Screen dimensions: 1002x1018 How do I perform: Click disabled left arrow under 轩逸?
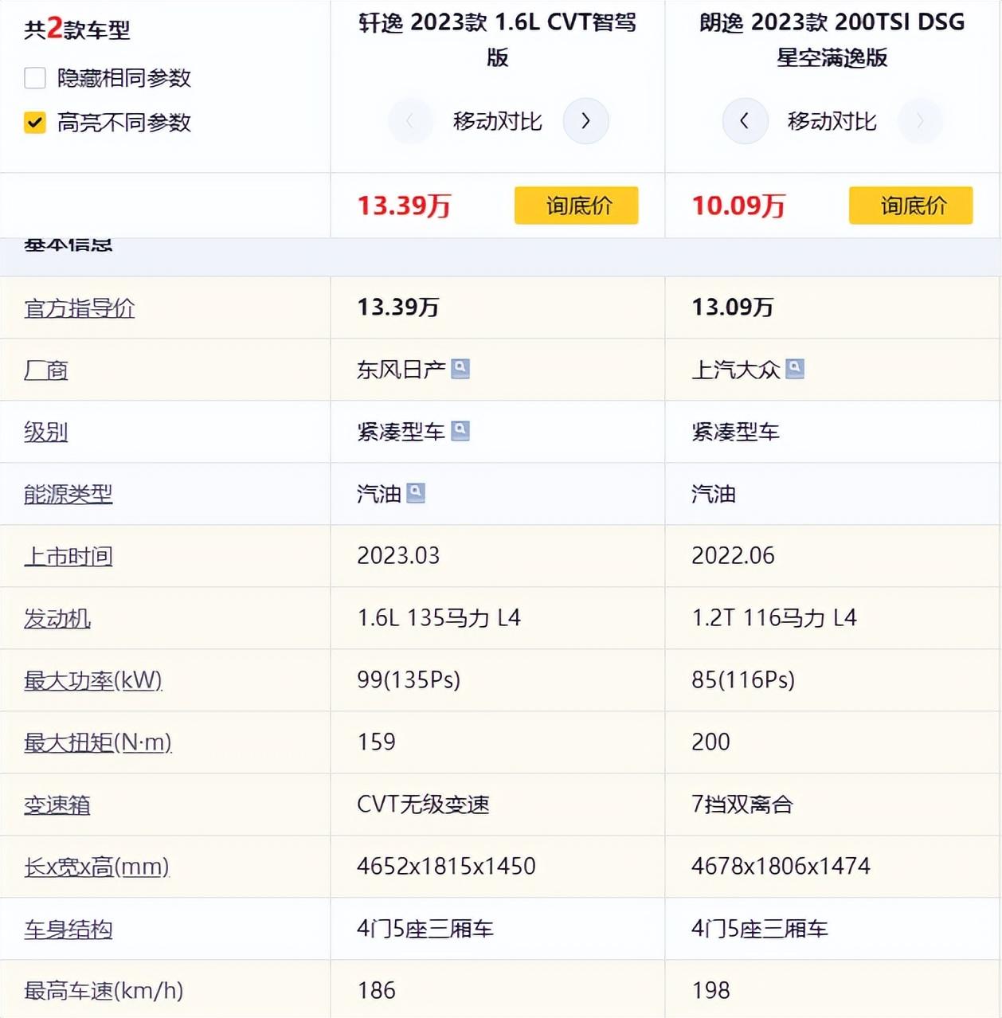410,121
